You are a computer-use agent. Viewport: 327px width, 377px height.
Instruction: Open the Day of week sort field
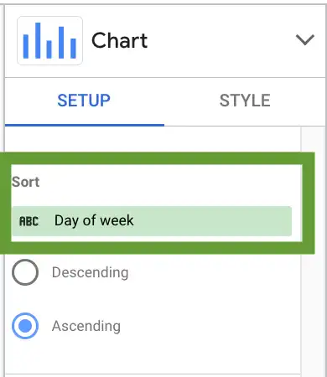(x=152, y=221)
